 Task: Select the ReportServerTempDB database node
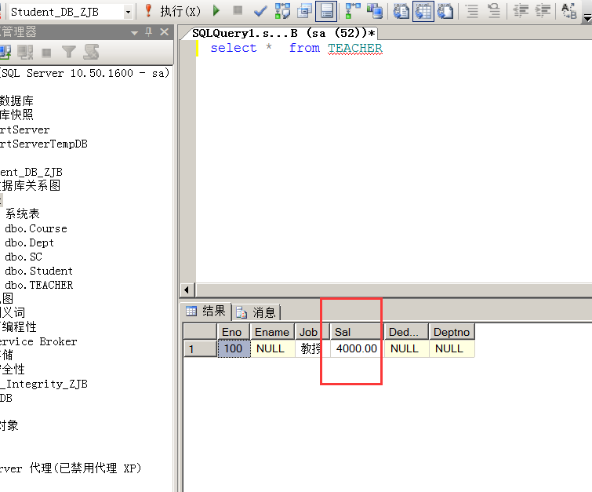44,144
